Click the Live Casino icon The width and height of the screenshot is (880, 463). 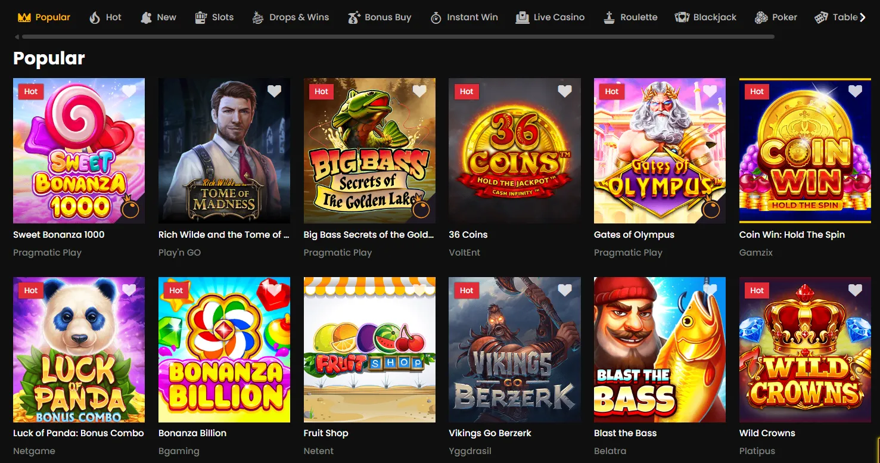(523, 17)
